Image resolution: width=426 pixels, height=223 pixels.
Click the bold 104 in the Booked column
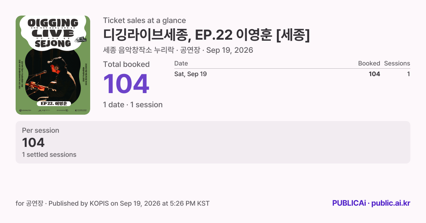[375, 74]
